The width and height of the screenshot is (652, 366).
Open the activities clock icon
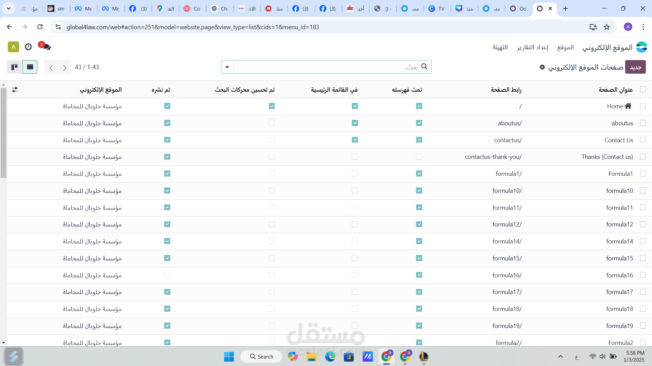tap(28, 47)
